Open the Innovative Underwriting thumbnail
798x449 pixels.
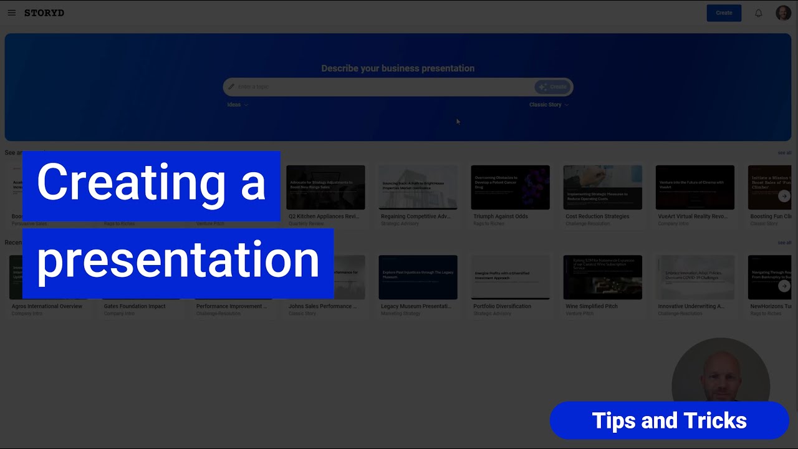(695, 277)
